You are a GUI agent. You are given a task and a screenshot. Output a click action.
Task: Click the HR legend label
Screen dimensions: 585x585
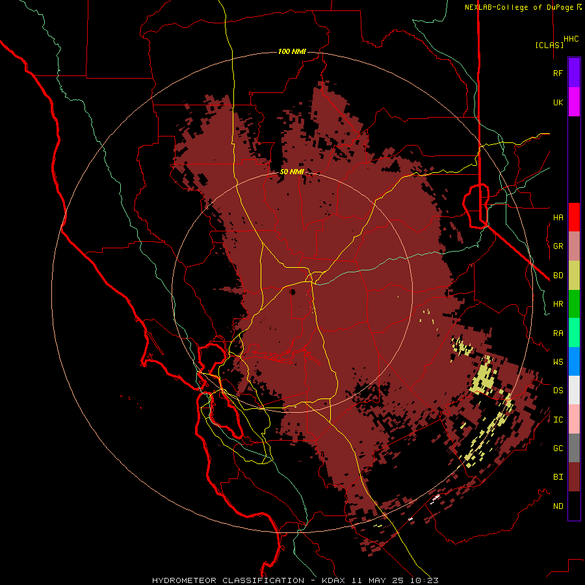pos(558,304)
